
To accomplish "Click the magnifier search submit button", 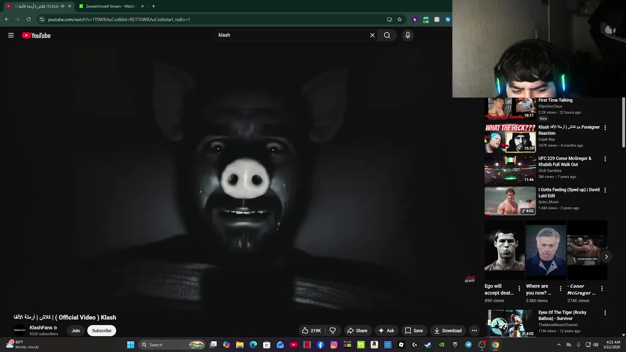I will click(387, 35).
